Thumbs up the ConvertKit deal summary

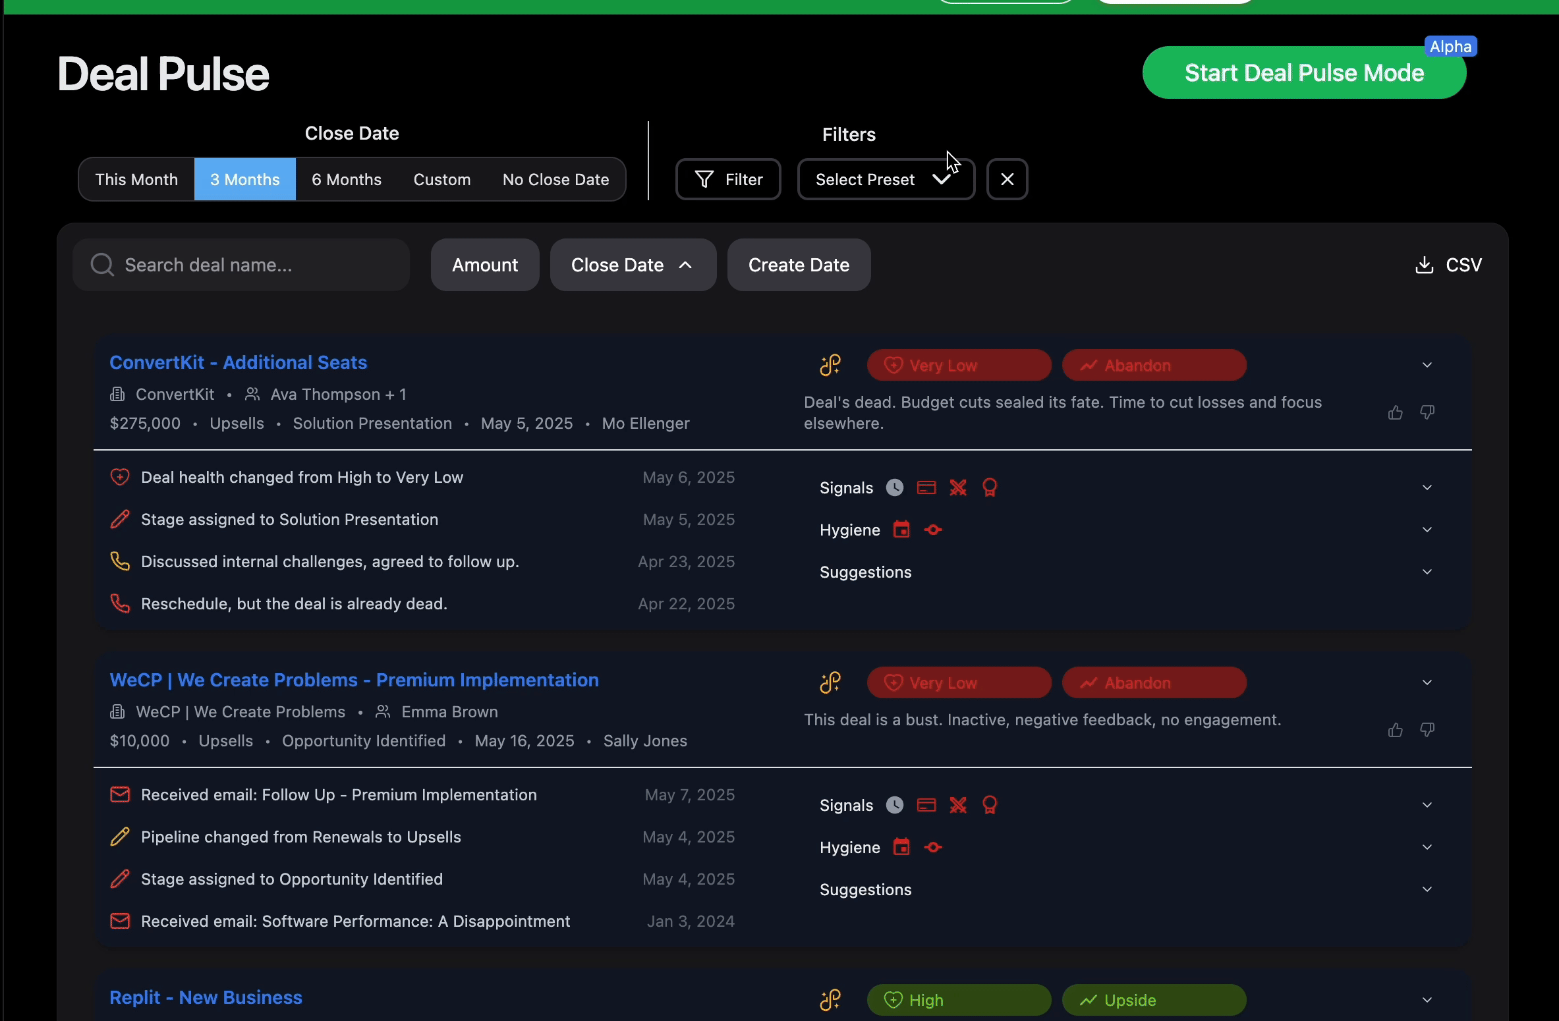[x=1395, y=412]
